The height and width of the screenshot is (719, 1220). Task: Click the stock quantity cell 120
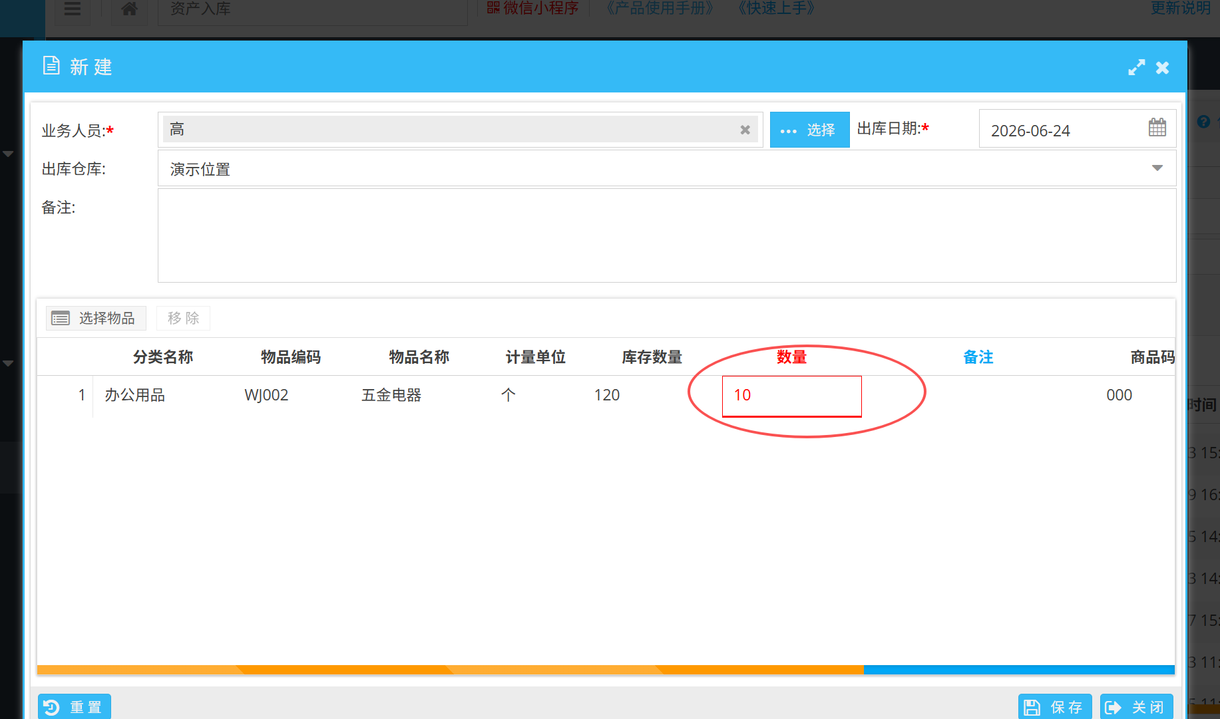click(x=606, y=395)
